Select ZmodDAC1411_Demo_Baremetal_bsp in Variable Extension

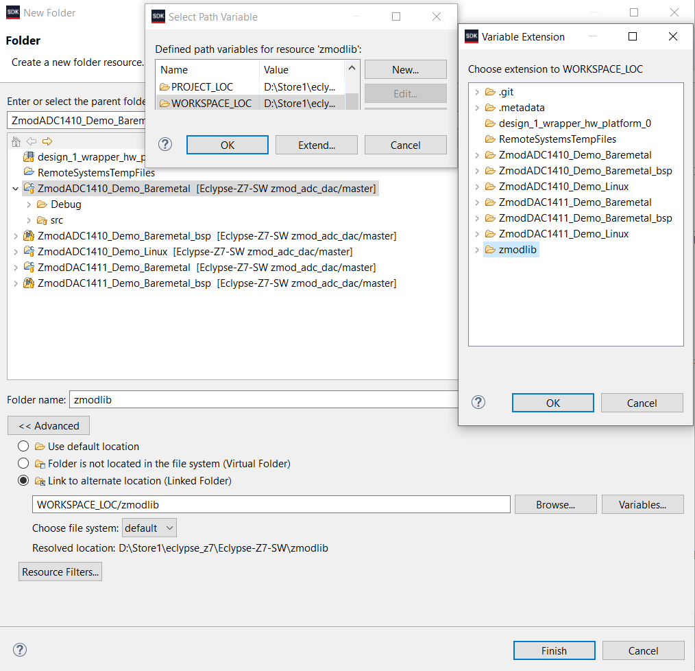(x=585, y=218)
